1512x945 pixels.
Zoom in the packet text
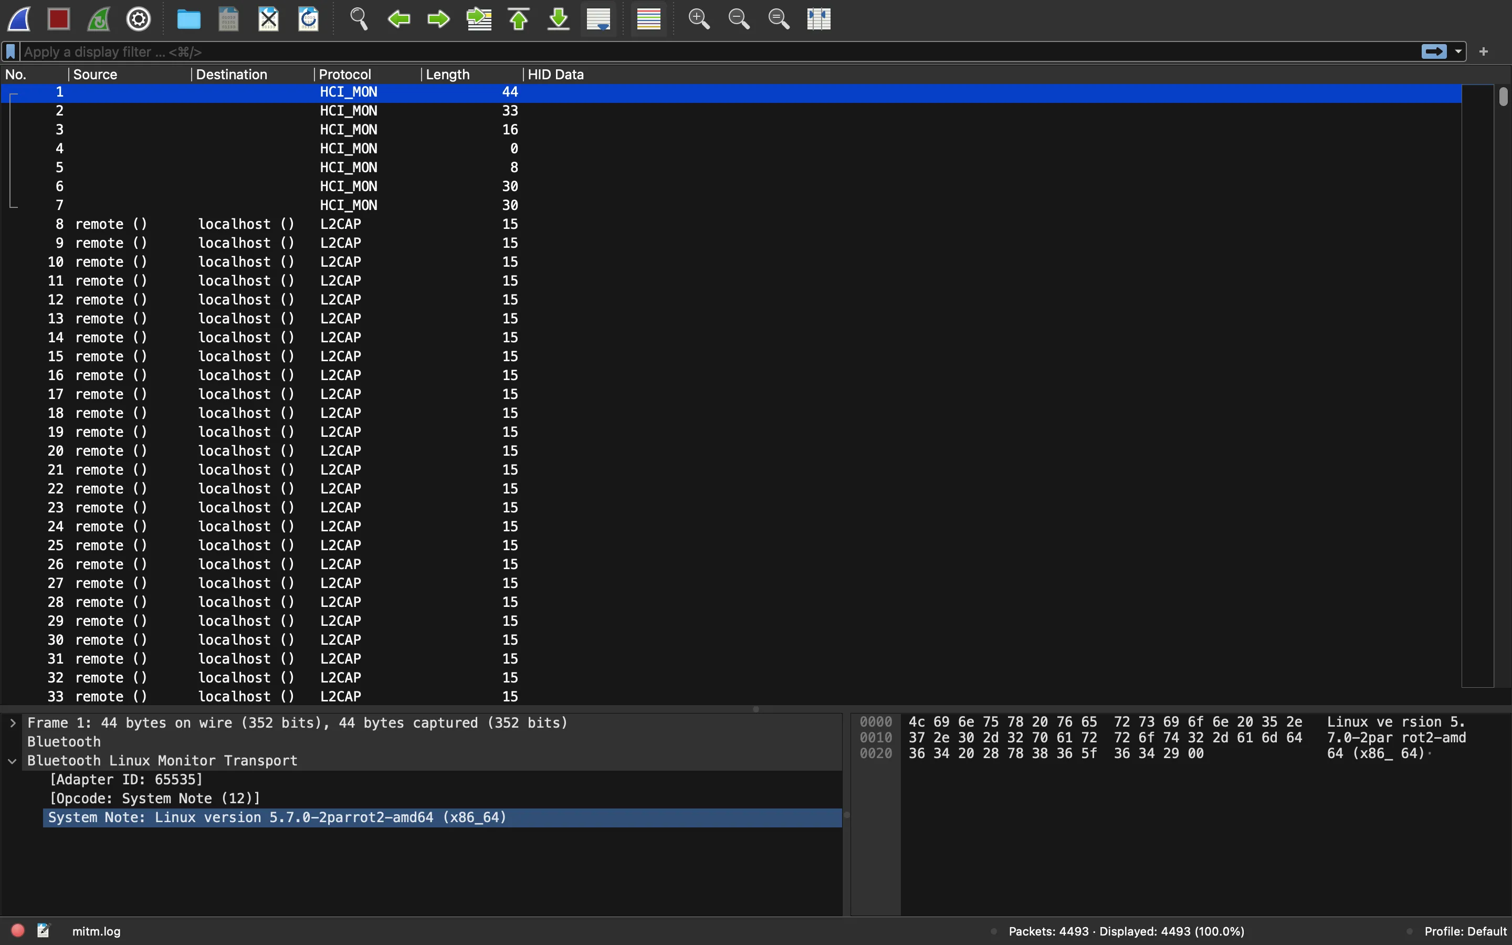point(699,19)
